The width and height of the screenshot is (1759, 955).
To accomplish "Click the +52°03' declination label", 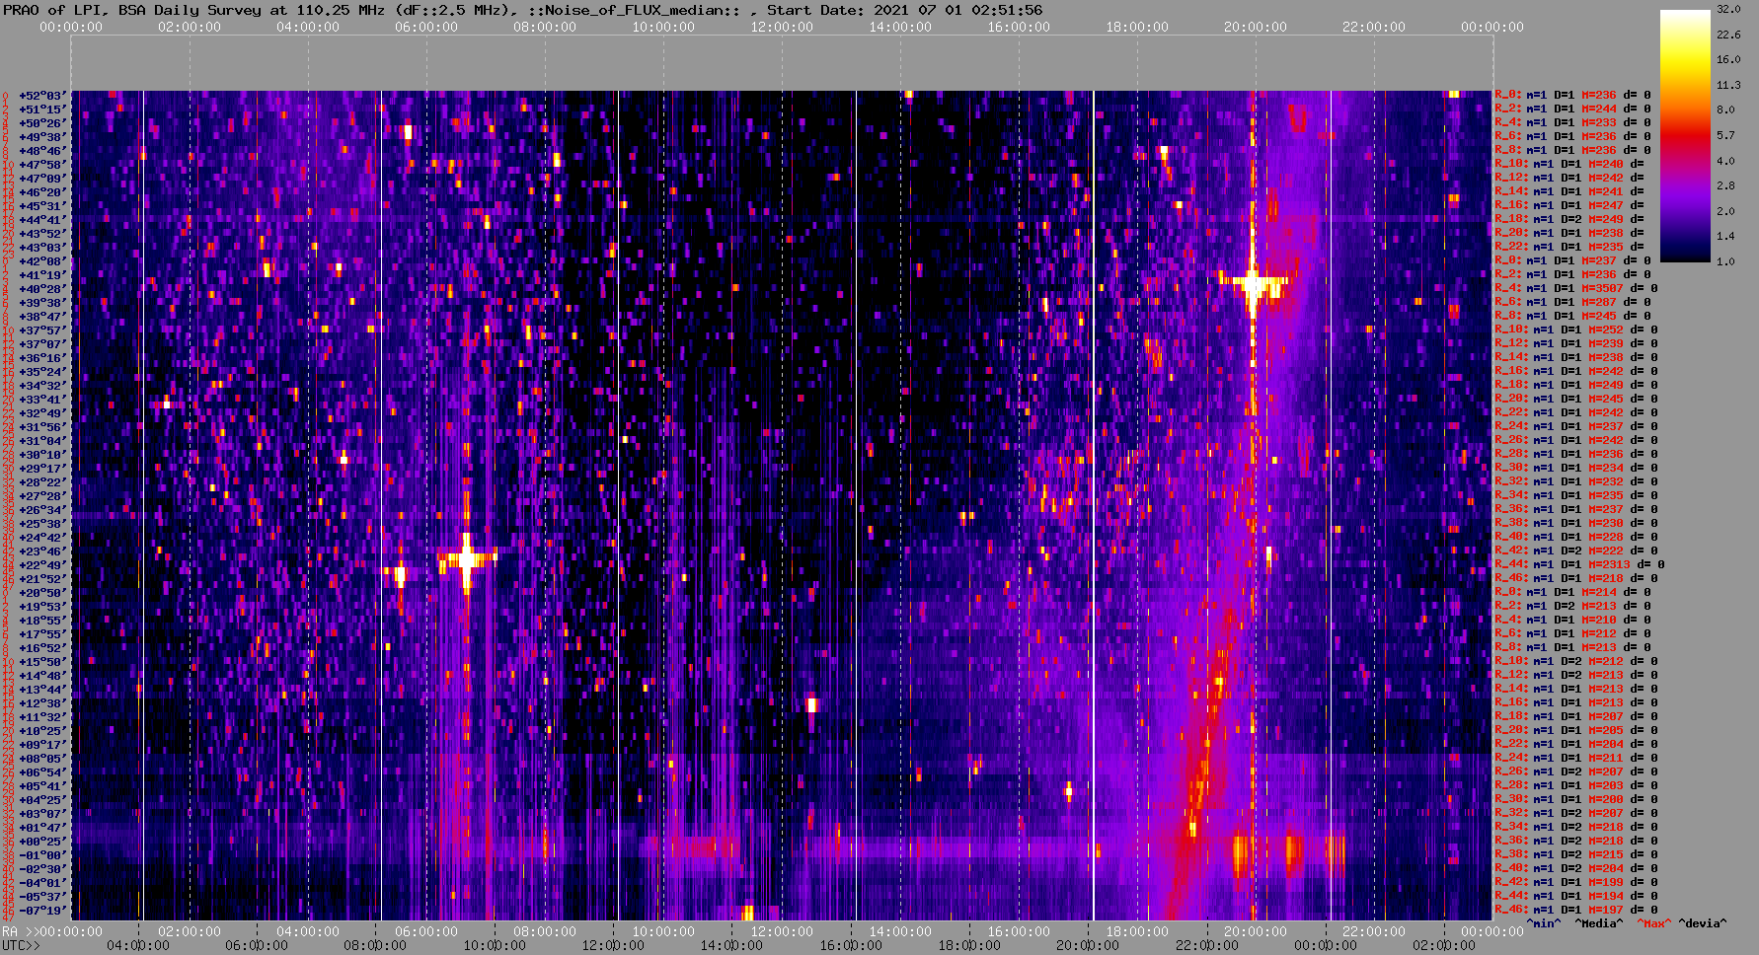I will [x=41, y=96].
